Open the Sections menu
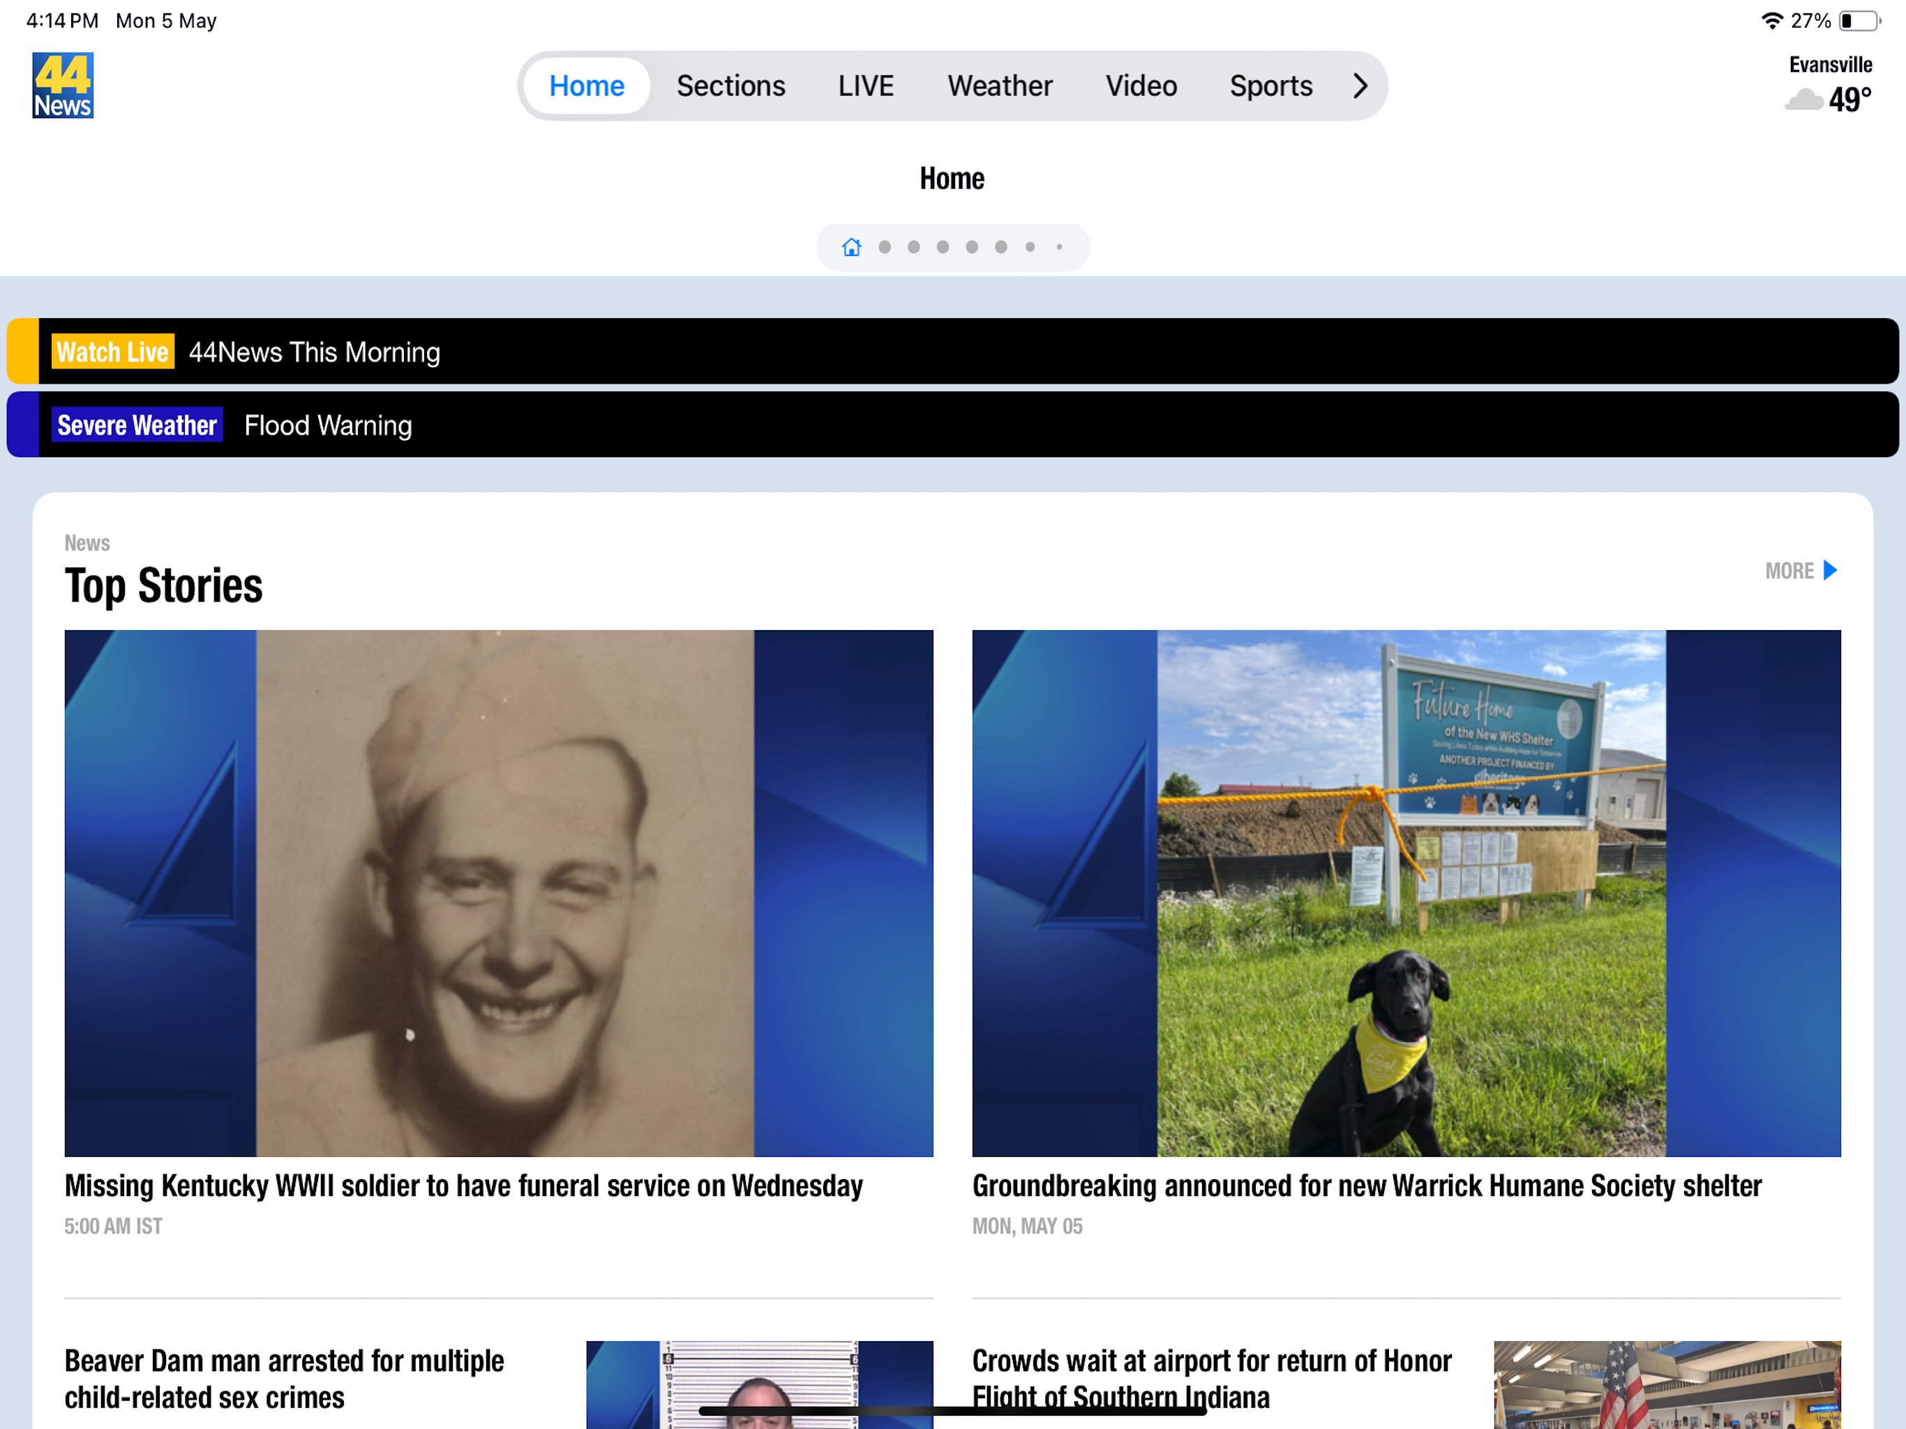 730,85
